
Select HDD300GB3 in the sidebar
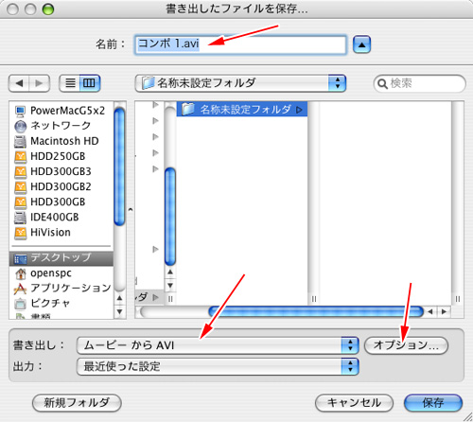click(61, 171)
